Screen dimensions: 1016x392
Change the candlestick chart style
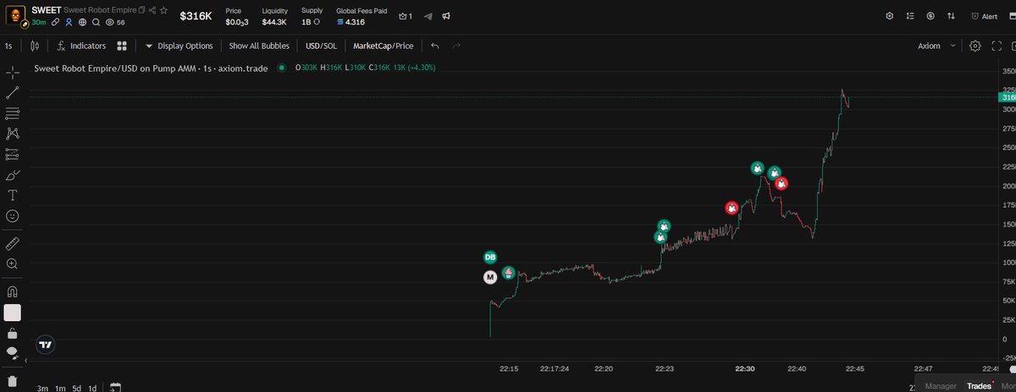point(35,46)
